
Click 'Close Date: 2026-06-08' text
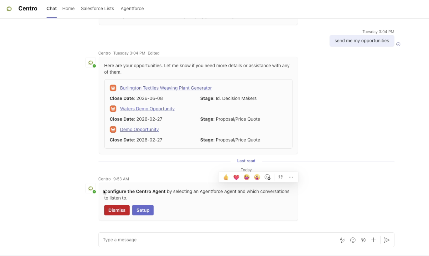136,98
